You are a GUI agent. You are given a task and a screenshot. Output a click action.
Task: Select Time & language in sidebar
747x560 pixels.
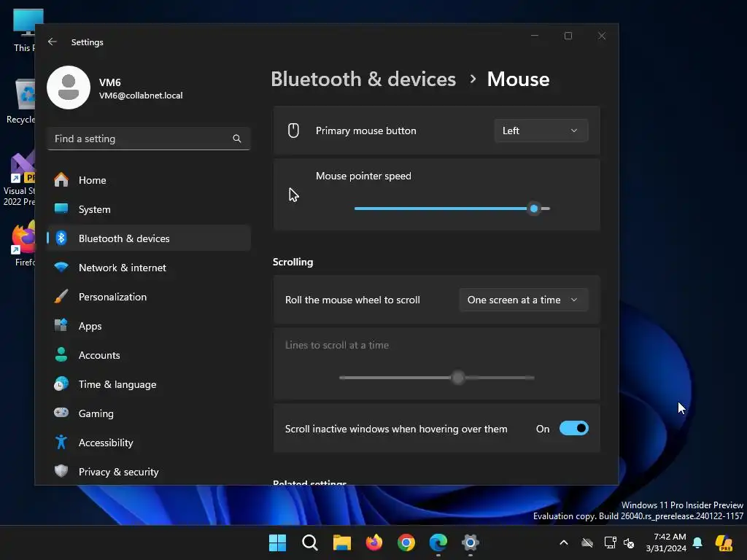pos(149,384)
